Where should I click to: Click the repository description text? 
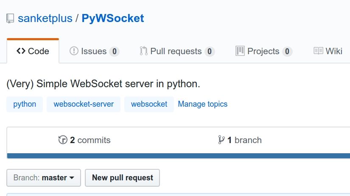[103, 84]
